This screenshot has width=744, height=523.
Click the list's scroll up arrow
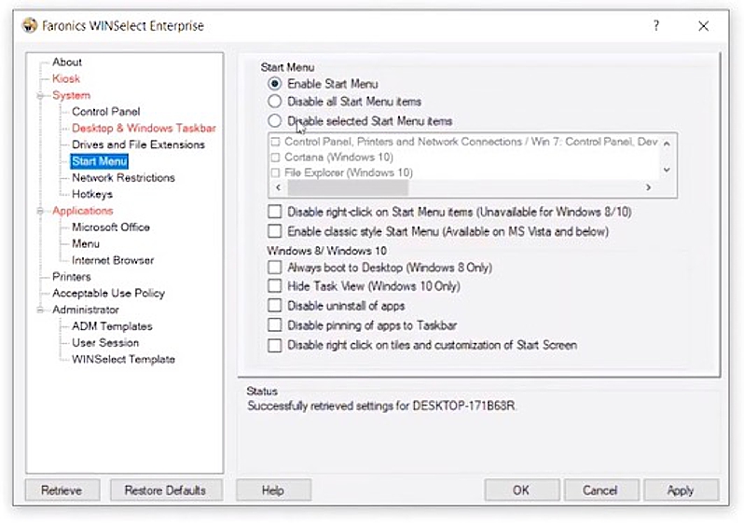point(667,144)
